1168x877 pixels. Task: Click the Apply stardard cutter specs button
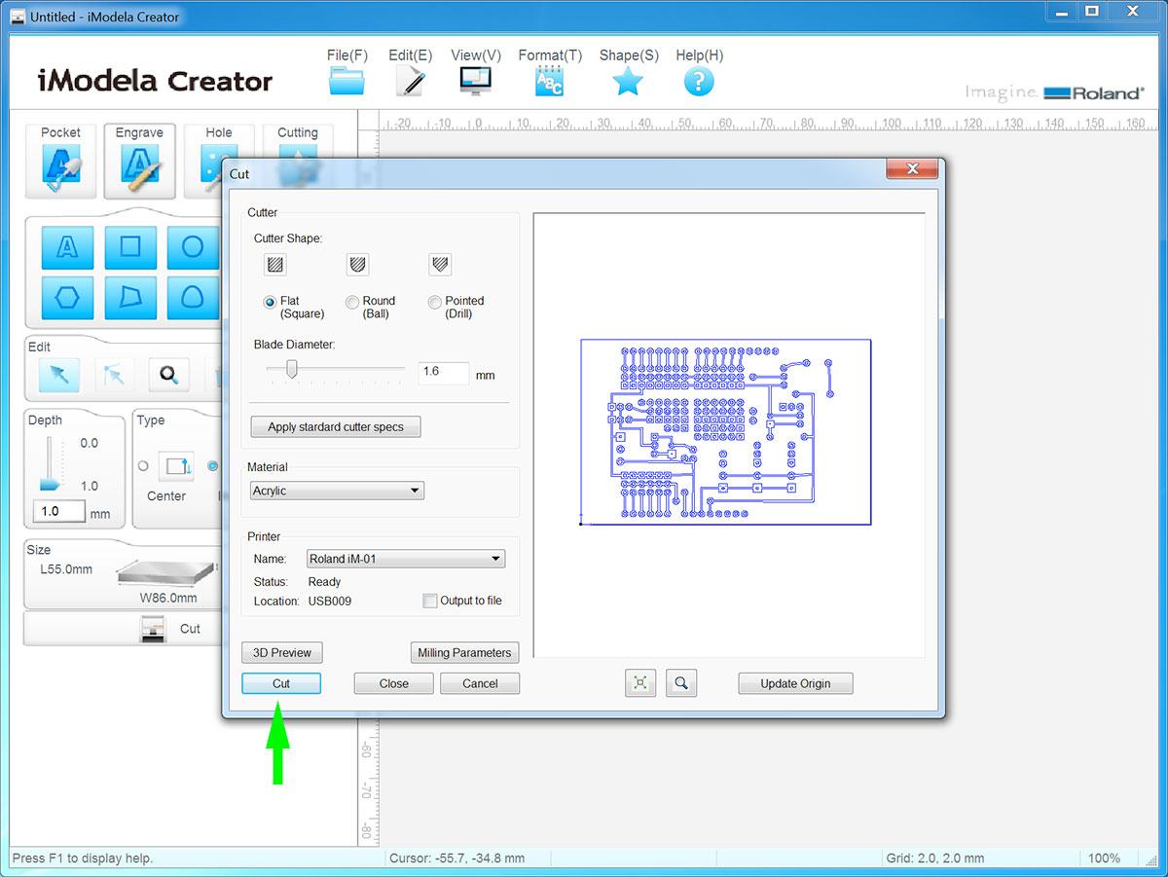pos(335,426)
